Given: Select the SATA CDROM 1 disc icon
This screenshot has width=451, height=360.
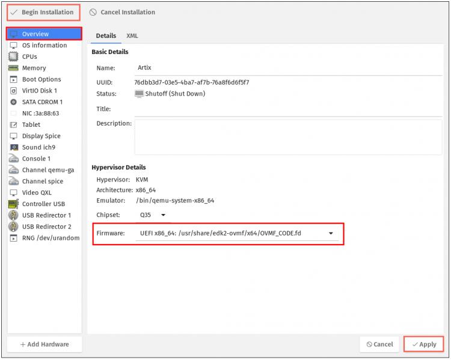Looking at the screenshot, I should pyautogui.click(x=13, y=102).
